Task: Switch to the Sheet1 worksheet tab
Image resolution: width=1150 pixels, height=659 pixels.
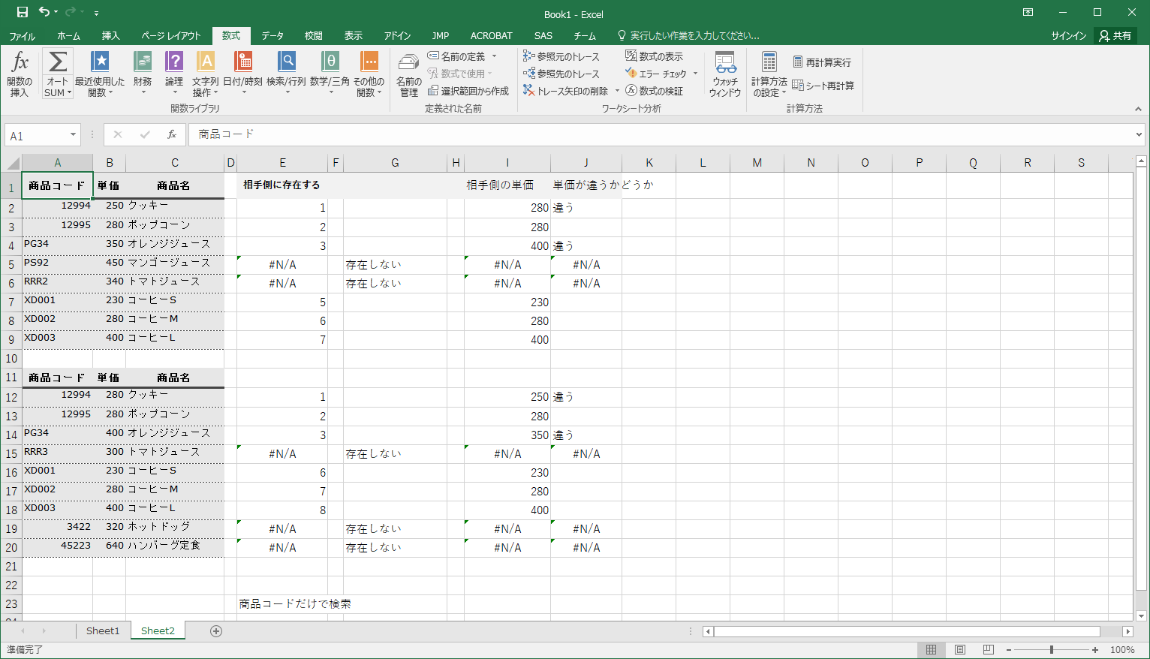Action: (x=103, y=631)
